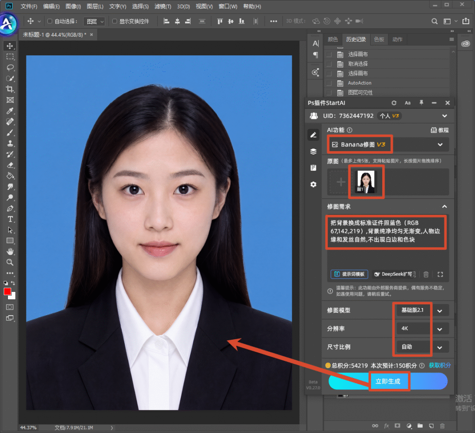Screen dimensions: 475x433
Task: Select the Pen tool
Action: pyautogui.click(x=10, y=208)
